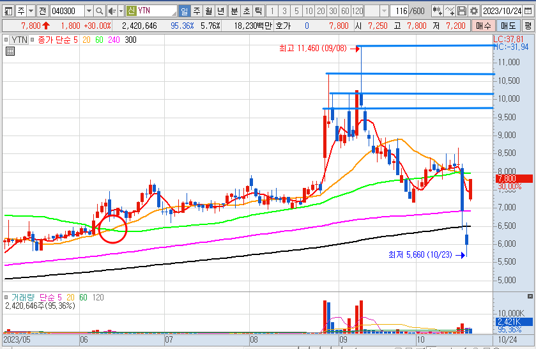This screenshot has height=349, width=536.
Task: Select interval 120 button
Action: pyautogui.click(x=358, y=12)
